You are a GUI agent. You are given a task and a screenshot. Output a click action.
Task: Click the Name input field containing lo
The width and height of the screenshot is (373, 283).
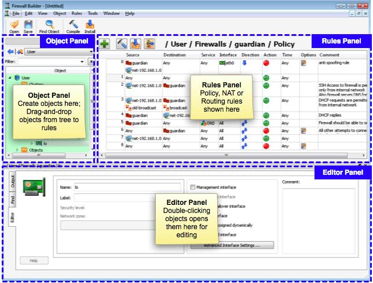coord(127,187)
